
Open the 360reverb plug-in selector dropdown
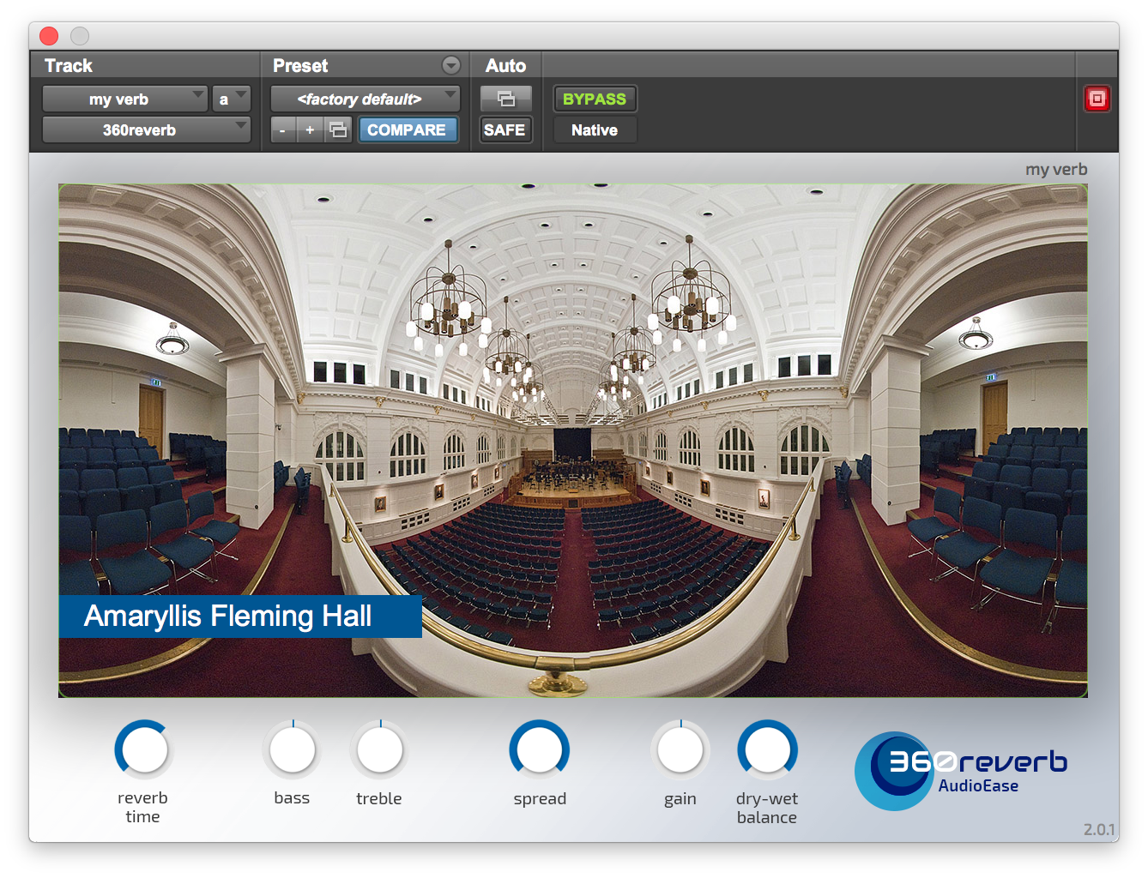146,130
